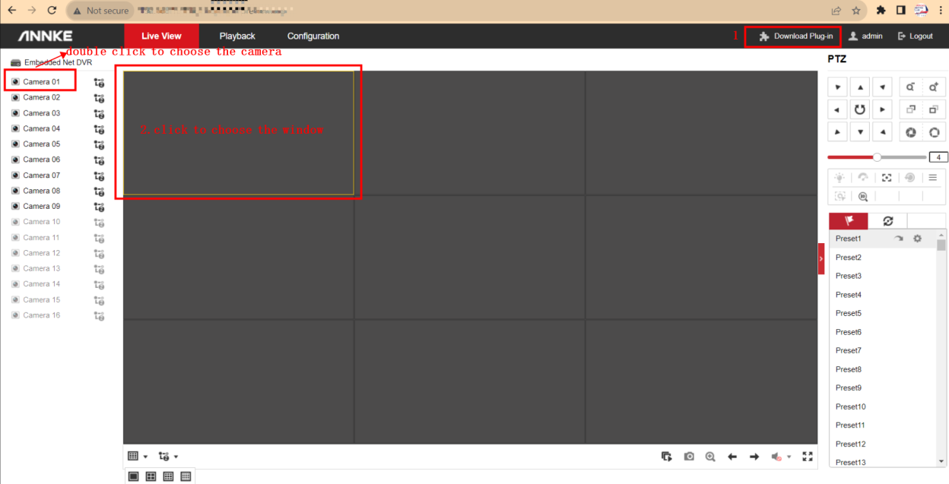The image size is (949, 484).
Task: Switch to the Playback tab
Action: pyautogui.click(x=237, y=36)
